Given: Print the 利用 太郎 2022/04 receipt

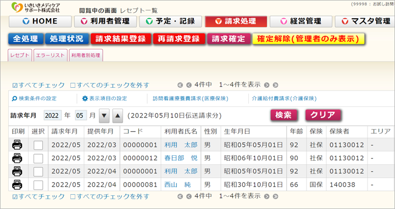Looking at the screenshot, I should (x=17, y=171).
